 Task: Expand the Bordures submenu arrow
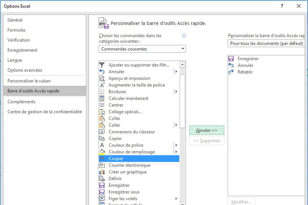point(176,91)
